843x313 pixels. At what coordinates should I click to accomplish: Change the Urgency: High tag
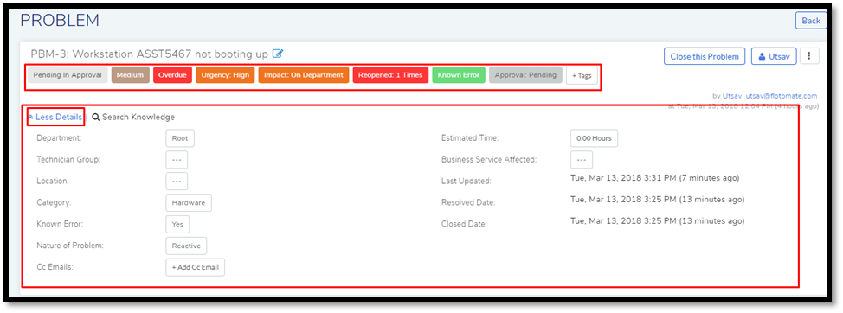[x=225, y=75]
